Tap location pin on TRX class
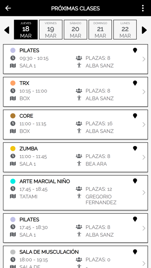This screenshot has height=268, width=151. tap(135, 83)
